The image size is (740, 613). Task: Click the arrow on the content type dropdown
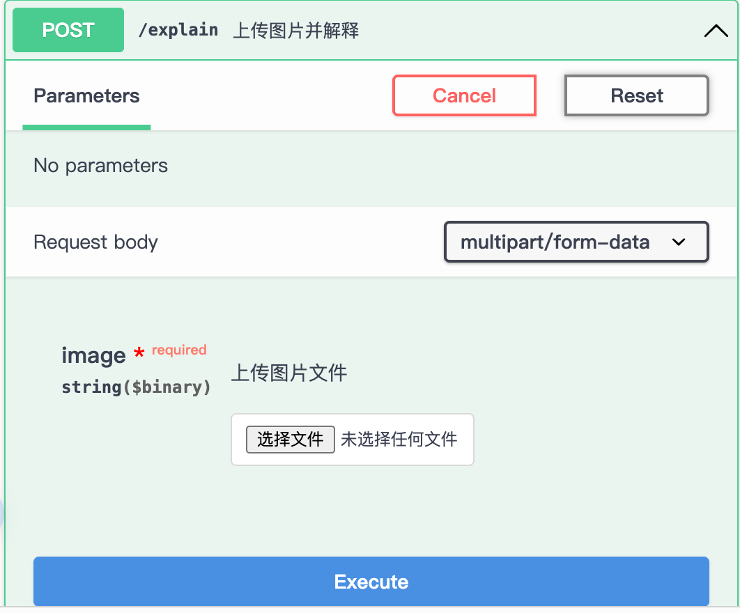[679, 242]
